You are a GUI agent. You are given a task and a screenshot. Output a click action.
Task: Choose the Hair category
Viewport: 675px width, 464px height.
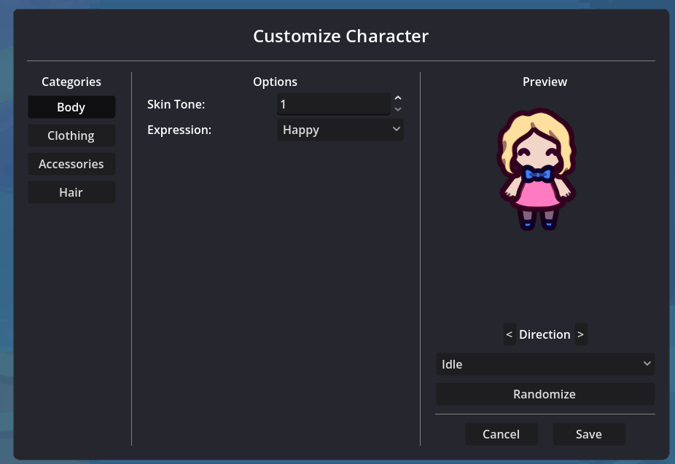coord(71,192)
